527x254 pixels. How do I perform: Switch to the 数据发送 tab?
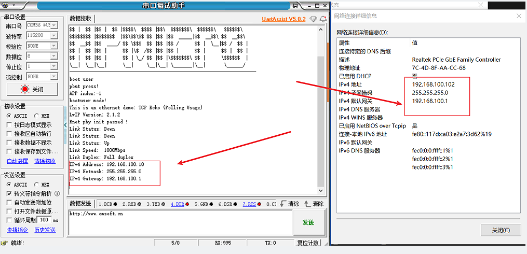(x=80, y=204)
